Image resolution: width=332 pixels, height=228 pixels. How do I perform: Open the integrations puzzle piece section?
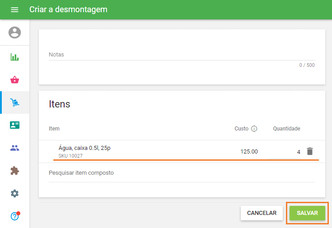[x=15, y=171]
